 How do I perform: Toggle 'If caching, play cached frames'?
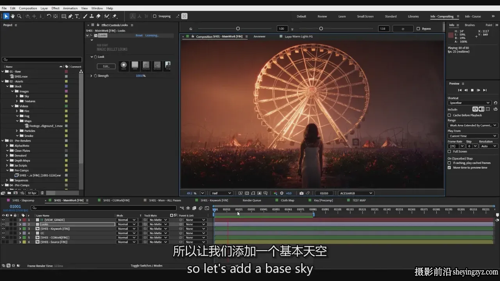pyautogui.click(x=449, y=163)
